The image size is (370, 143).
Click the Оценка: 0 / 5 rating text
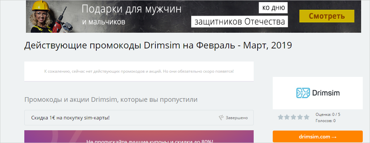pos(328,115)
